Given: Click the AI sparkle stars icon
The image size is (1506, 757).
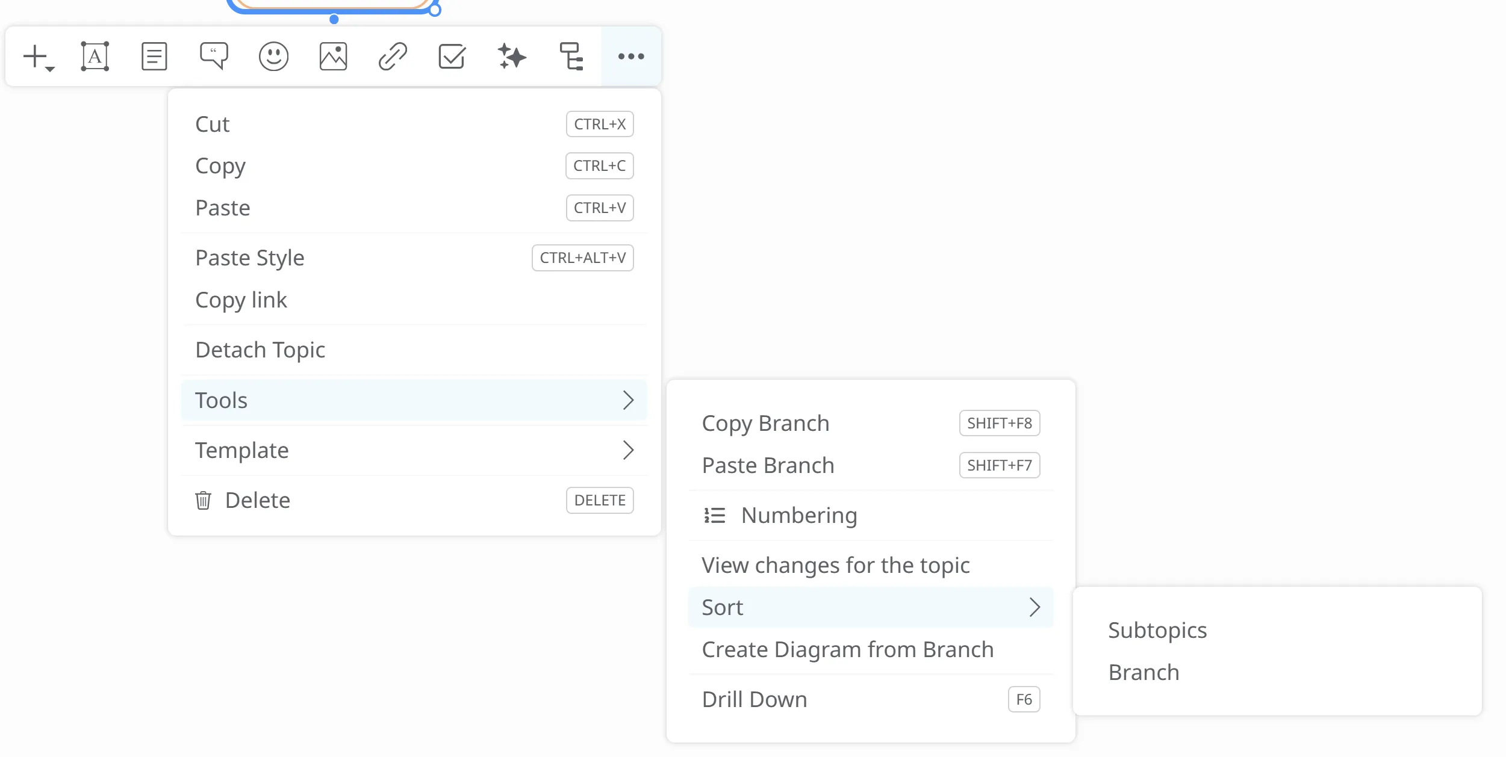Looking at the screenshot, I should click(512, 57).
